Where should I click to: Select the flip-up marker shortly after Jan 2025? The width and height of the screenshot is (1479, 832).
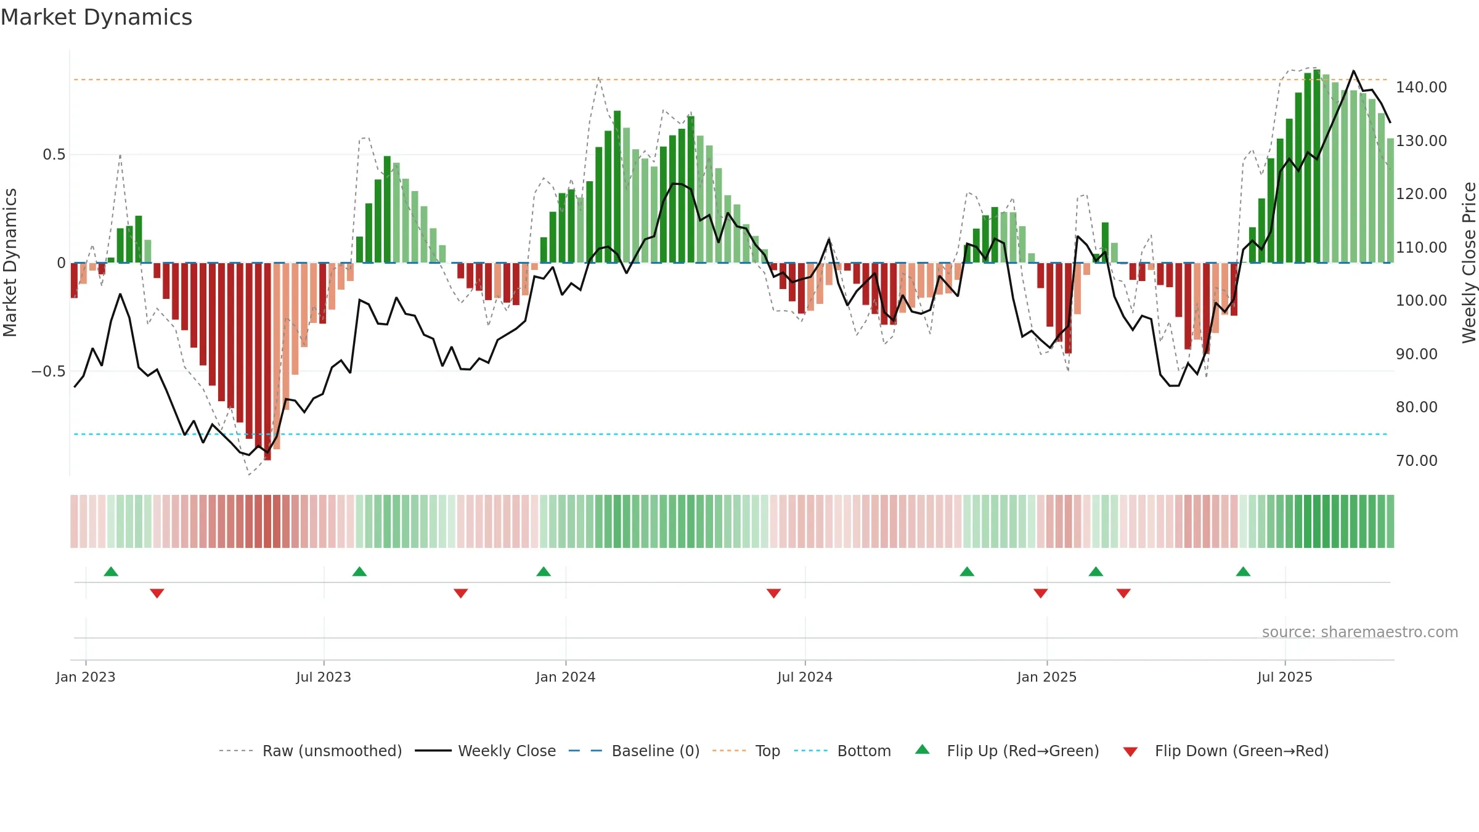pos(1096,571)
